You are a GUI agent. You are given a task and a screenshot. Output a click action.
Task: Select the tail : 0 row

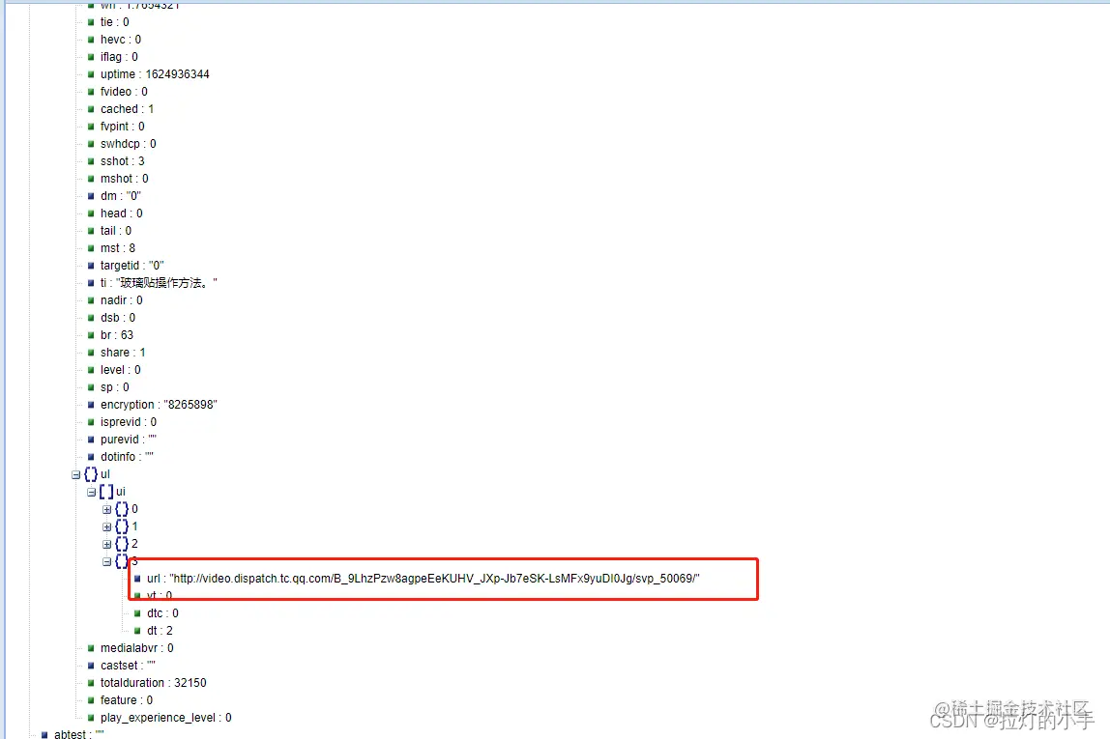pos(116,231)
